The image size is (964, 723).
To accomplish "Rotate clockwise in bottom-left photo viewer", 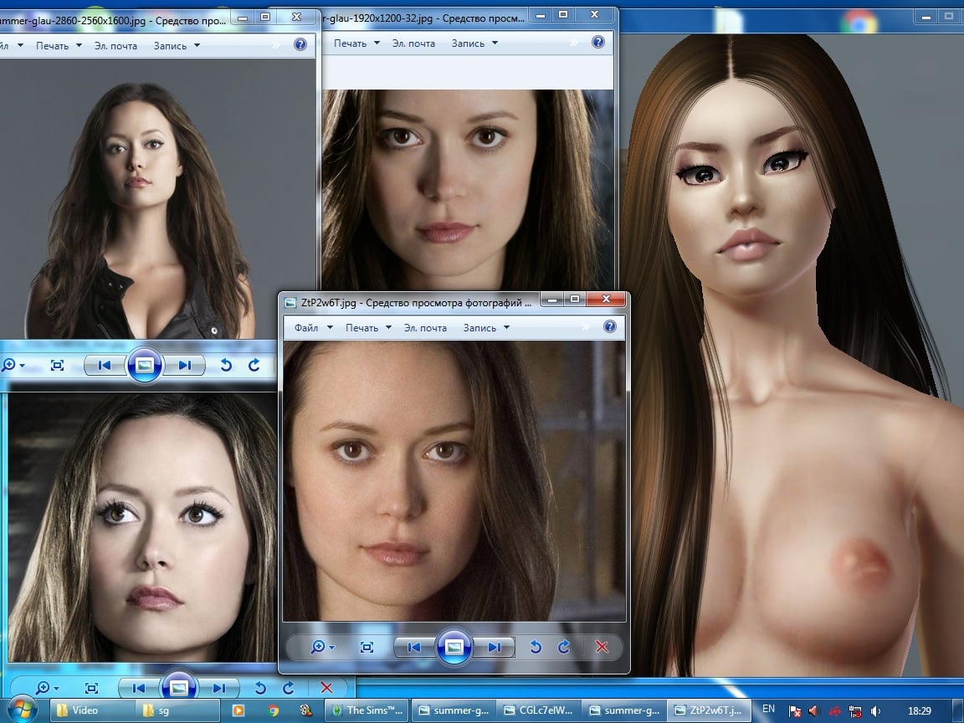I will 289,688.
